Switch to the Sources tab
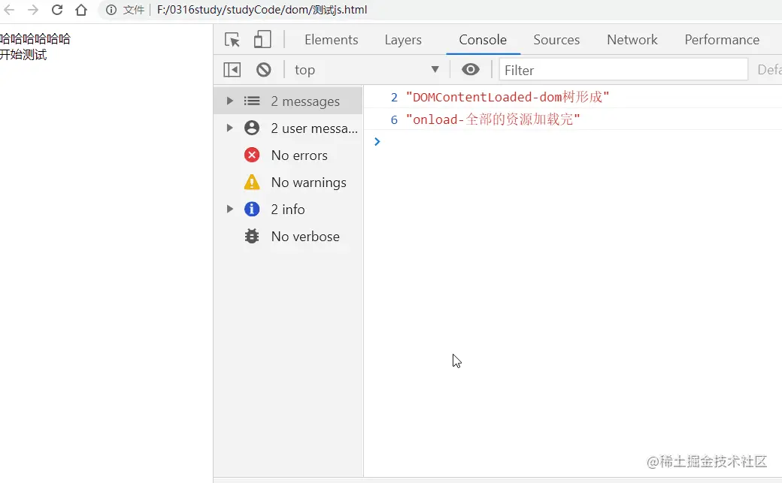 (x=556, y=40)
